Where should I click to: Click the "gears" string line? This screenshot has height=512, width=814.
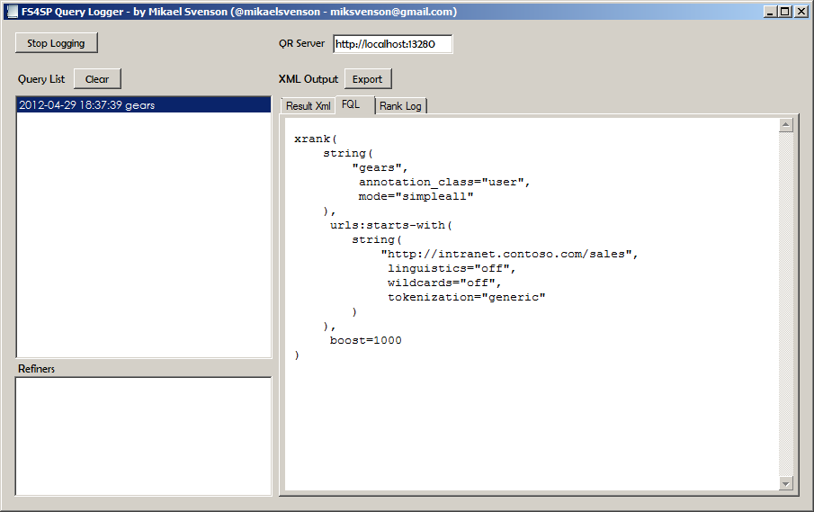380,167
